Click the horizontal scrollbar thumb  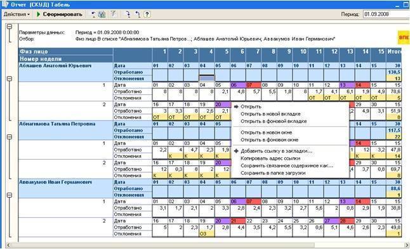[x=162, y=245]
